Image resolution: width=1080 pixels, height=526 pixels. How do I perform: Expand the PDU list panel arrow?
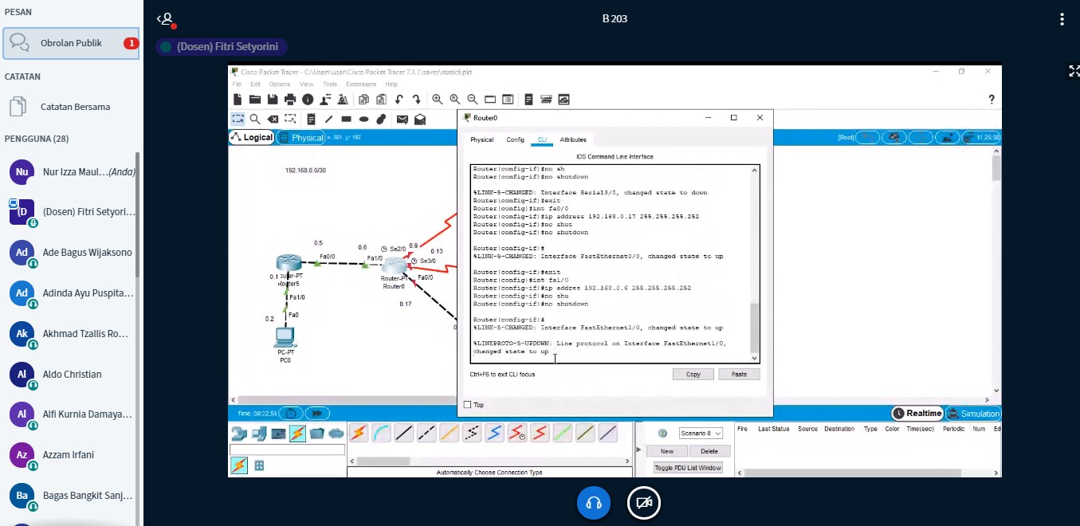point(638,450)
